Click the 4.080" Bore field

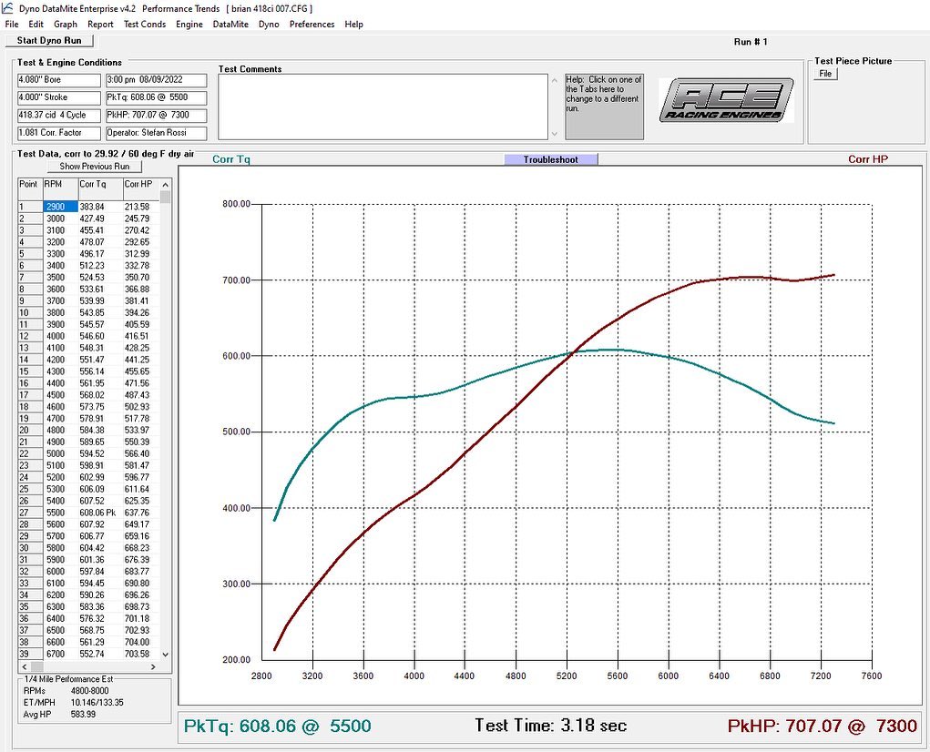pyautogui.click(x=59, y=80)
